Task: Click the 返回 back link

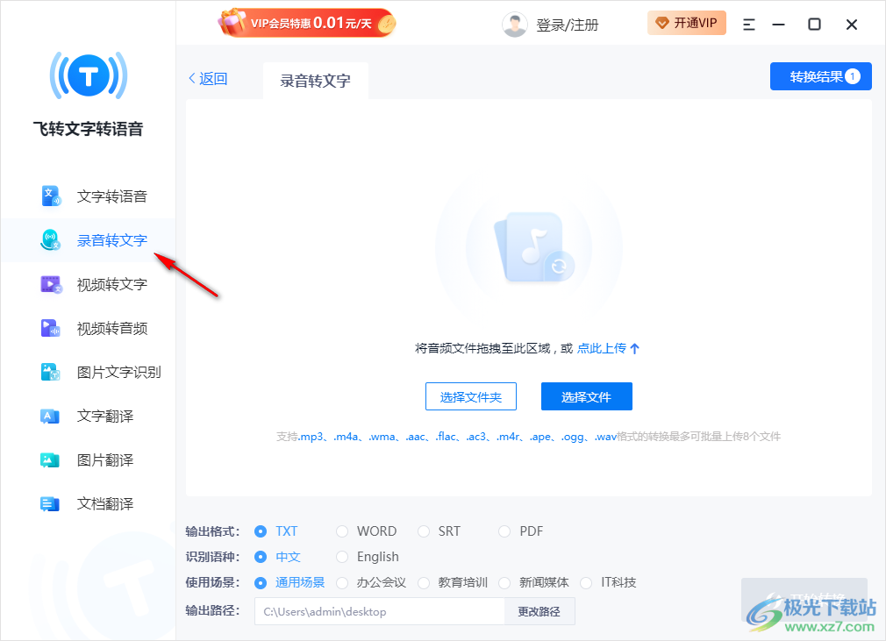Action: tap(208, 79)
